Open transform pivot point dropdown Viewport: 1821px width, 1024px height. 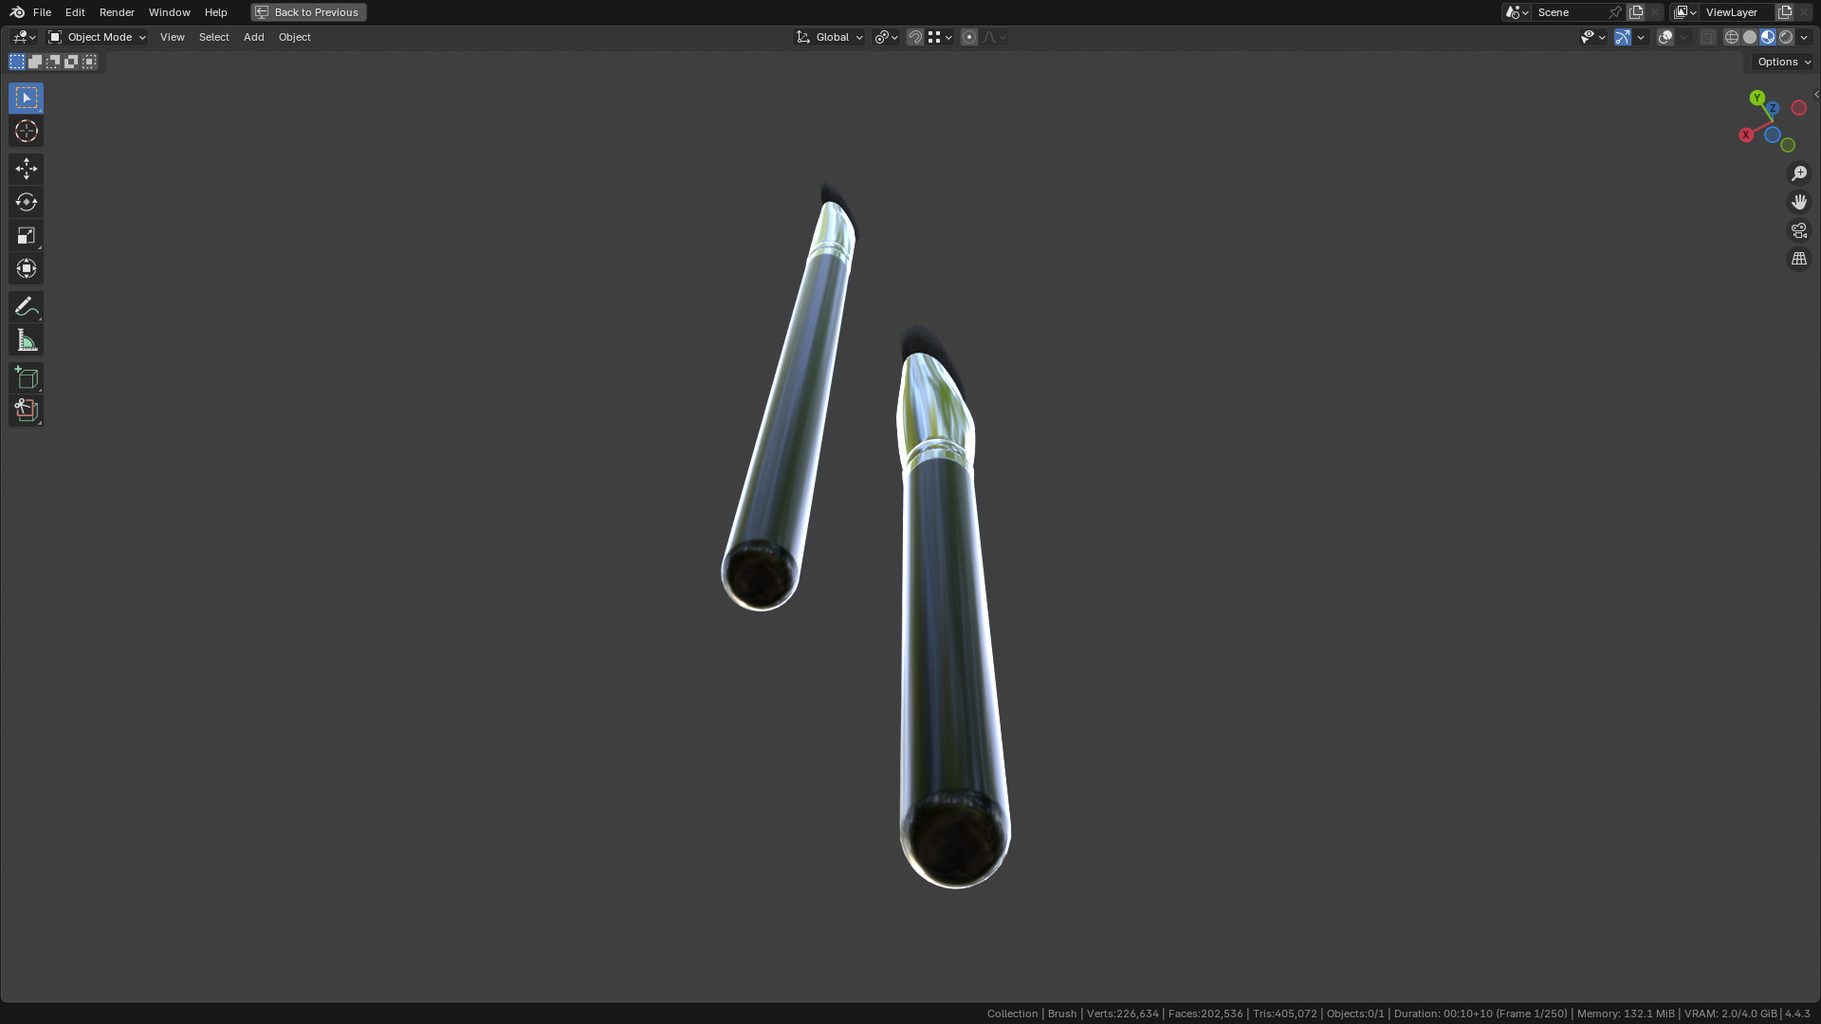(x=887, y=37)
